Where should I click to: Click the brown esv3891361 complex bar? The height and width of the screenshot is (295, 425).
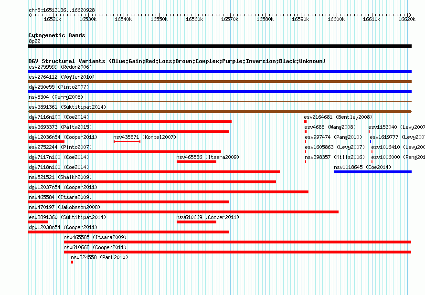(220, 112)
